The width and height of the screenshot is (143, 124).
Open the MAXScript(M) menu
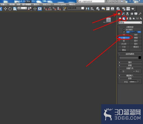60,4
